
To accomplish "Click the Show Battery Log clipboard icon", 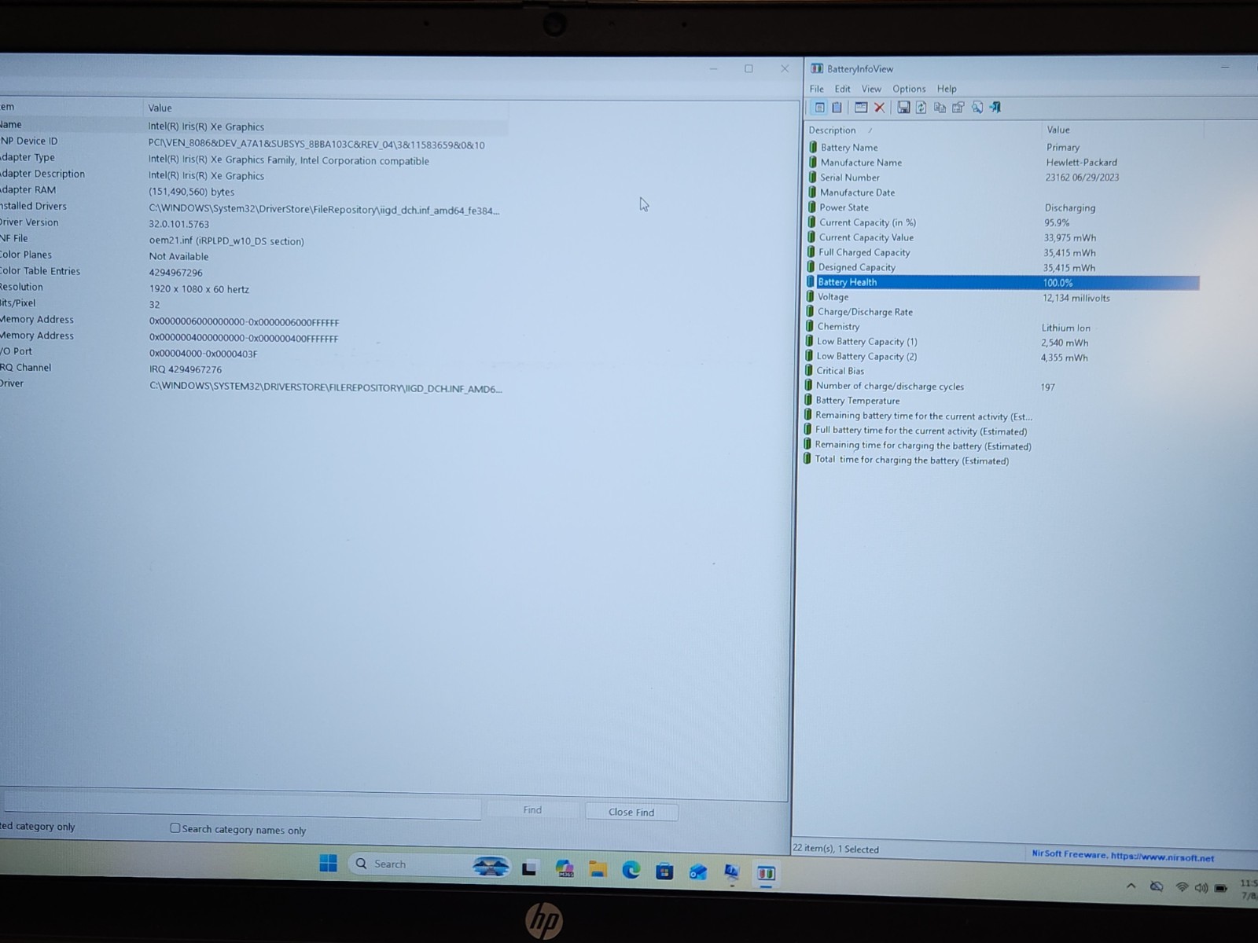I will pos(837,108).
